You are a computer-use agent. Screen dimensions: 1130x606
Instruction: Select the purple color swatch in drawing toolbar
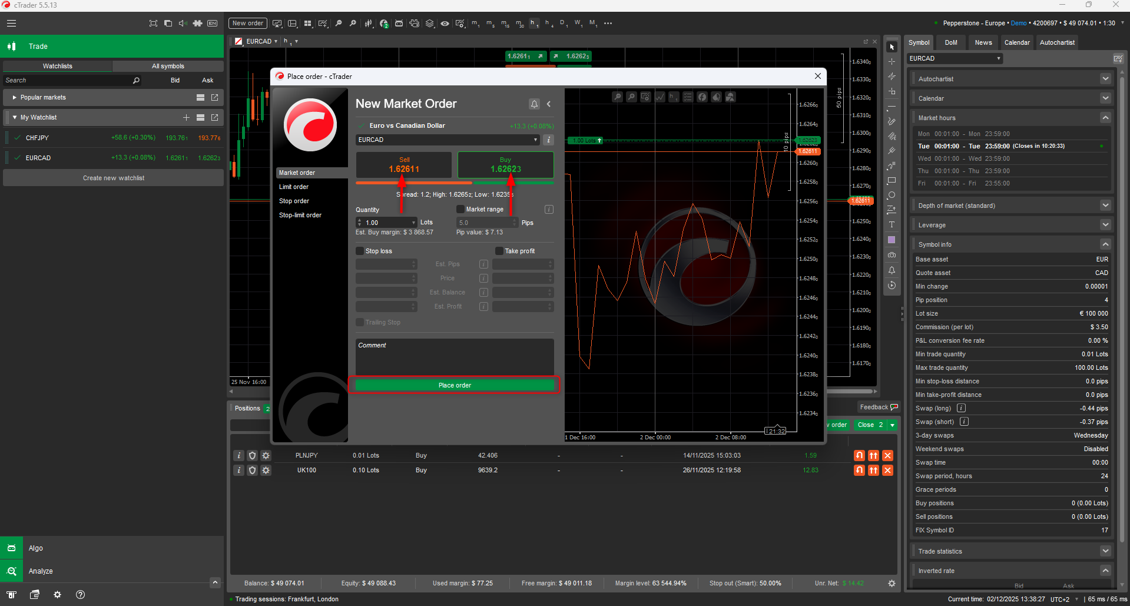click(x=892, y=240)
